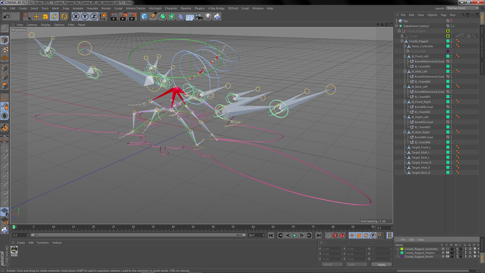This screenshot has width=485, height=273.
Task: Open the spline pen tool
Action: tap(153, 17)
